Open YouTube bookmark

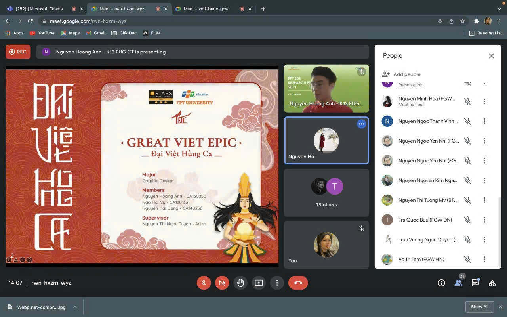42,33
